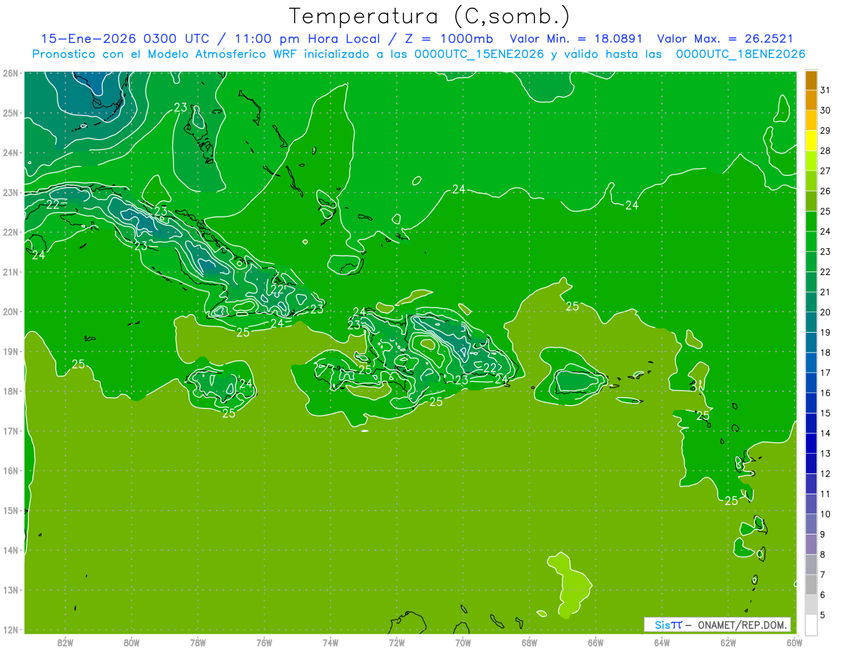844x652 pixels.
Task: Click the "0000UTC_15ENE2026" initialization time
Action: pos(479,53)
